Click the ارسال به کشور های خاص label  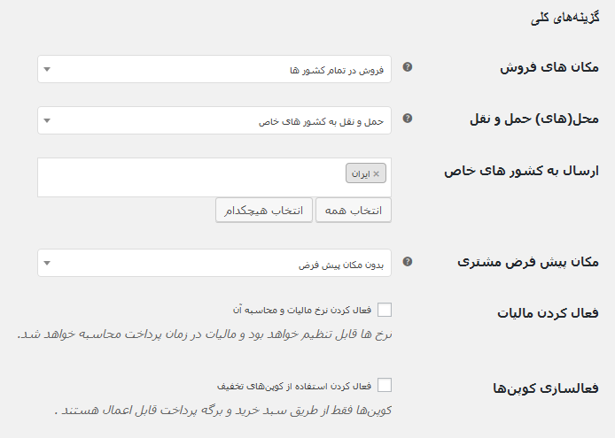[522, 171]
